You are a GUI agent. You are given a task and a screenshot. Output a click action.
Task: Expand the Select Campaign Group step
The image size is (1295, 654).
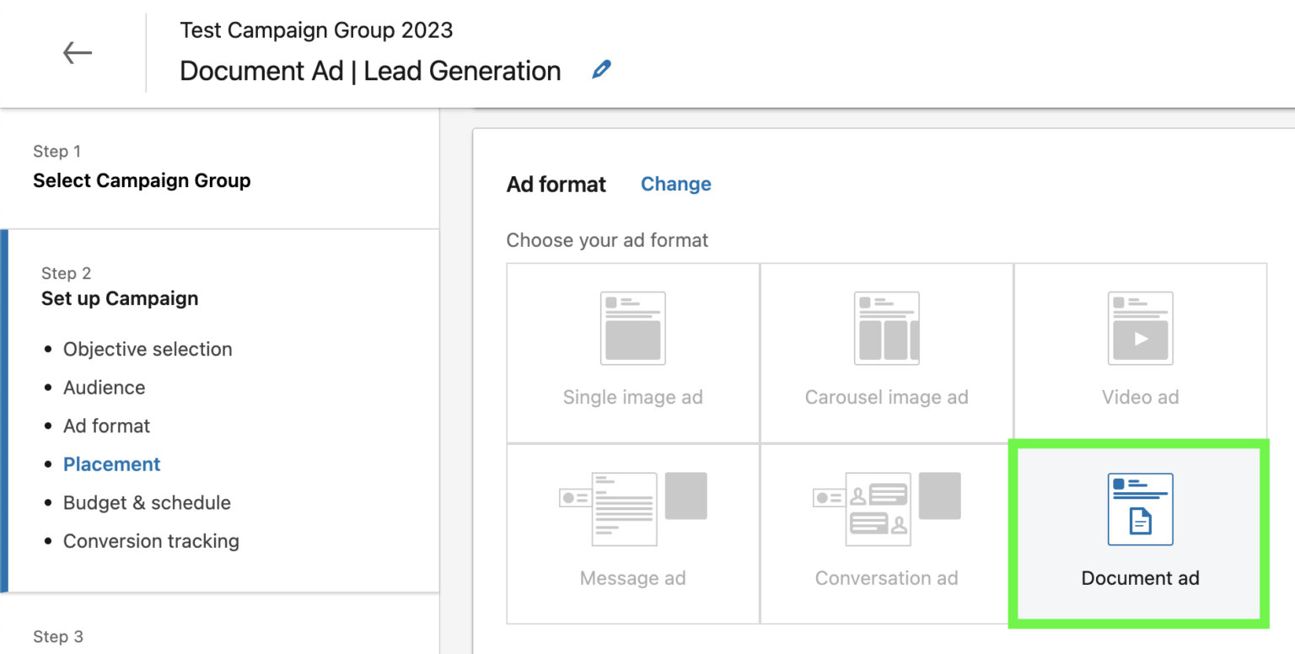click(x=142, y=180)
